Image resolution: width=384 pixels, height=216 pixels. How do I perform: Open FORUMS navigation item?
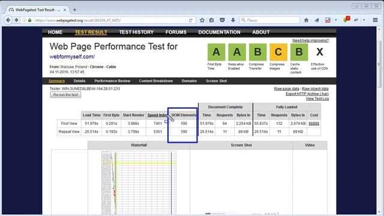click(x=176, y=32)
